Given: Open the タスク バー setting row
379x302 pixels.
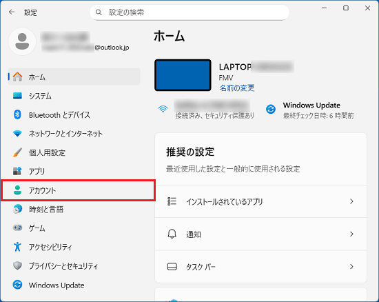Looking at the screenshot, I should coord(260,266).
